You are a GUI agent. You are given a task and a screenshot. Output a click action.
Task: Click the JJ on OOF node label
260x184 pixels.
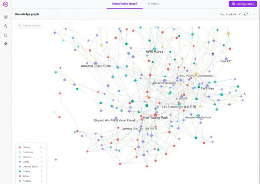(182, 99)
